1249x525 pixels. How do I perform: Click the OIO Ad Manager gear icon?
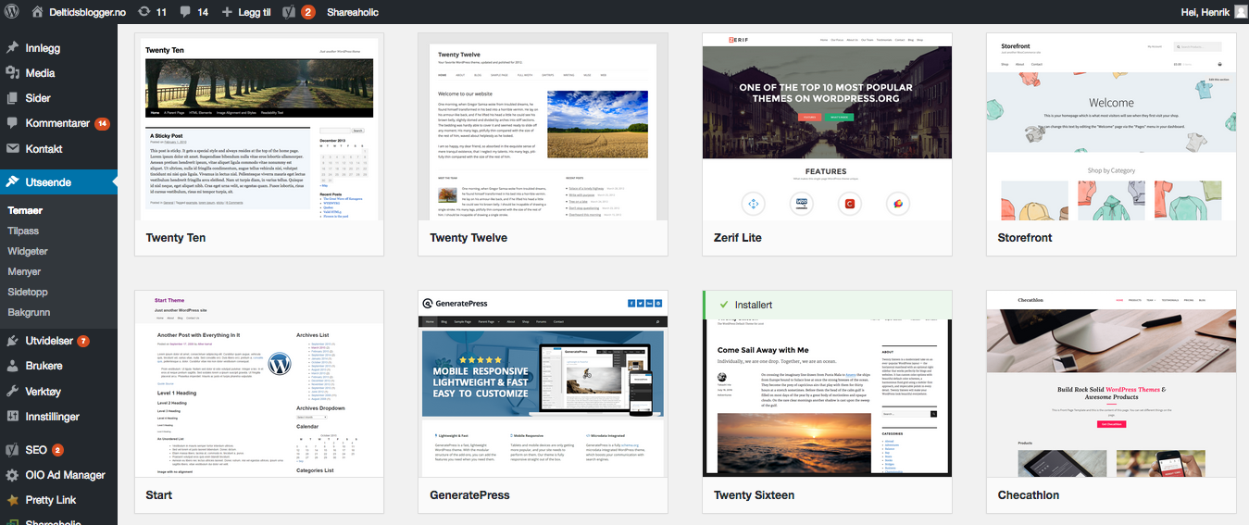[13, 475]
